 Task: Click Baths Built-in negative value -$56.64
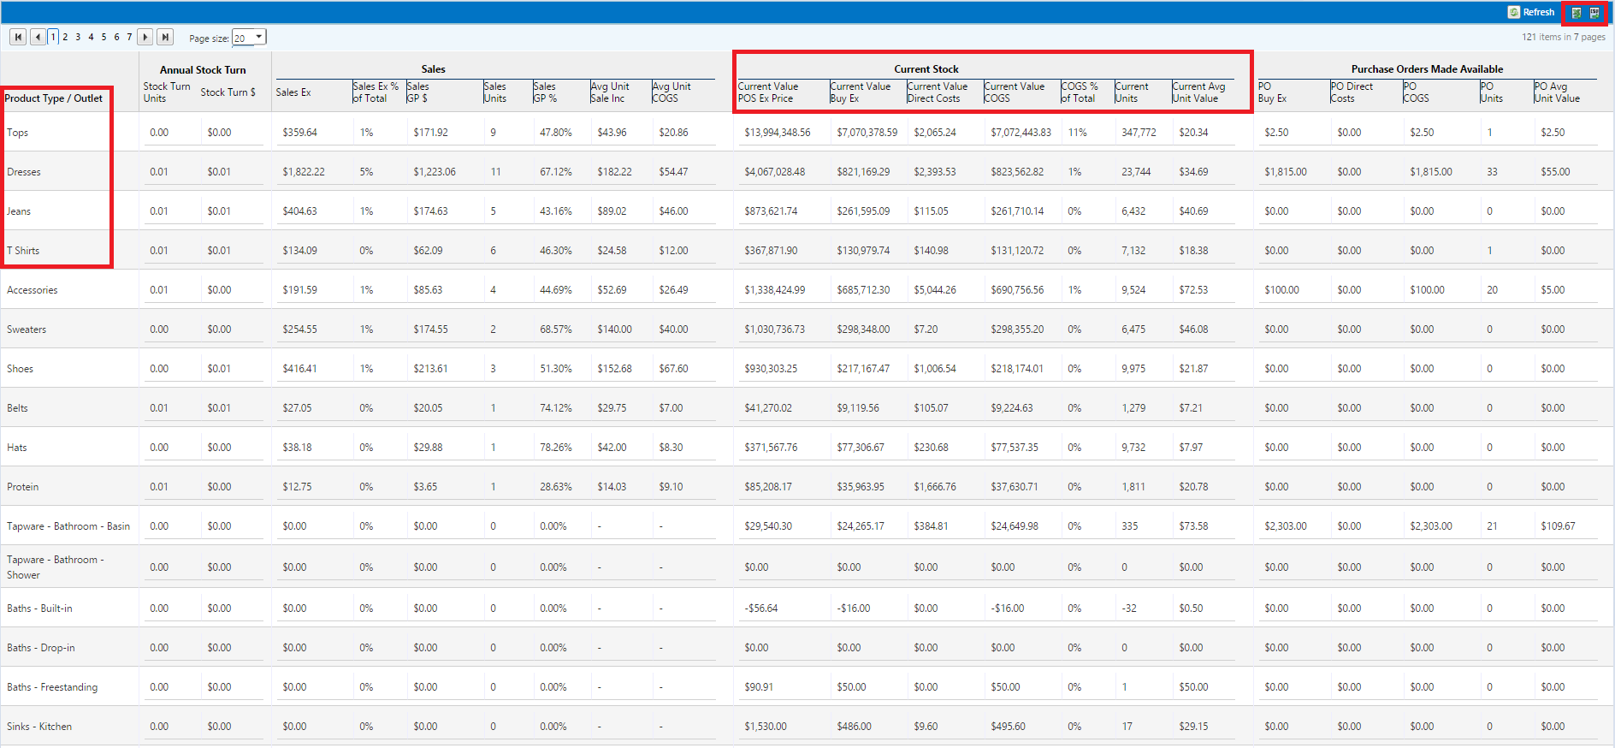tap(760, 608)
